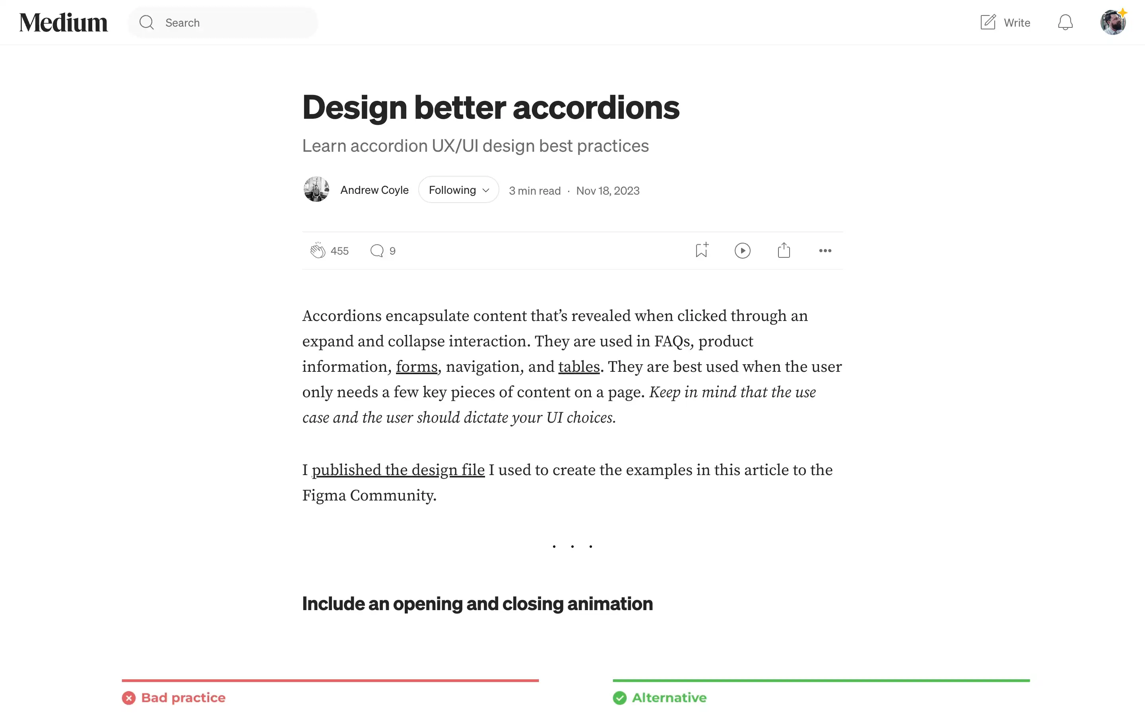The height and width of the screenshot is (715, 1145).
Task: Open your profile avatar menu
Action: click(x=1113, y=22)
